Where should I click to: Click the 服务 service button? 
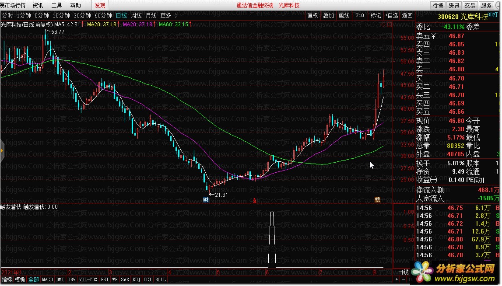click(x=486, y=5)
